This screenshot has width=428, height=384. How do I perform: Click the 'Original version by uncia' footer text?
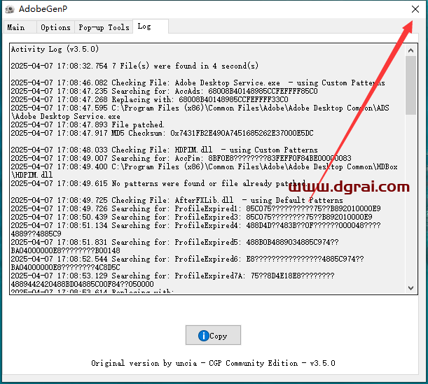[213, 363]
